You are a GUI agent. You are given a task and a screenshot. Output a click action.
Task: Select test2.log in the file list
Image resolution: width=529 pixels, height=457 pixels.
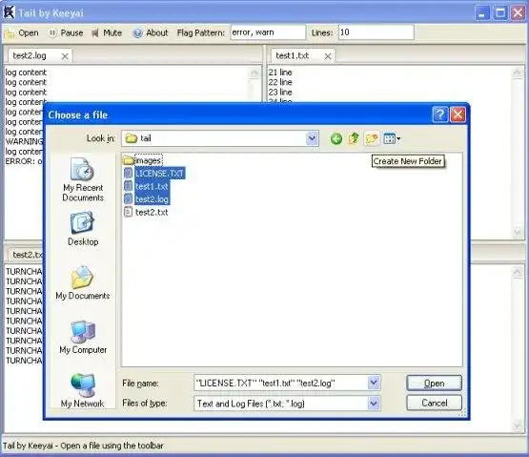click(147, 199)
